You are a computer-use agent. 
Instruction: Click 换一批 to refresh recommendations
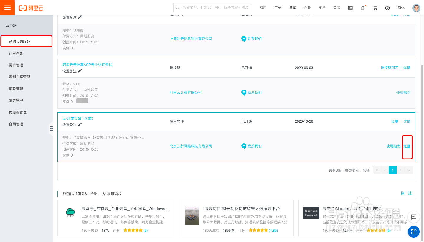coord(406,193)
